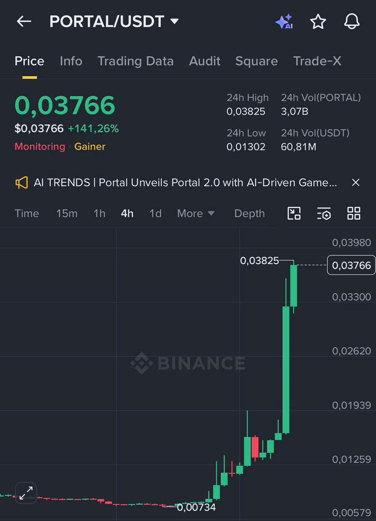The width and height of the screenshot is (376, 521).
Task: Select the 4h chart interval
Action: pyautogui.click(x=127, y=213)
